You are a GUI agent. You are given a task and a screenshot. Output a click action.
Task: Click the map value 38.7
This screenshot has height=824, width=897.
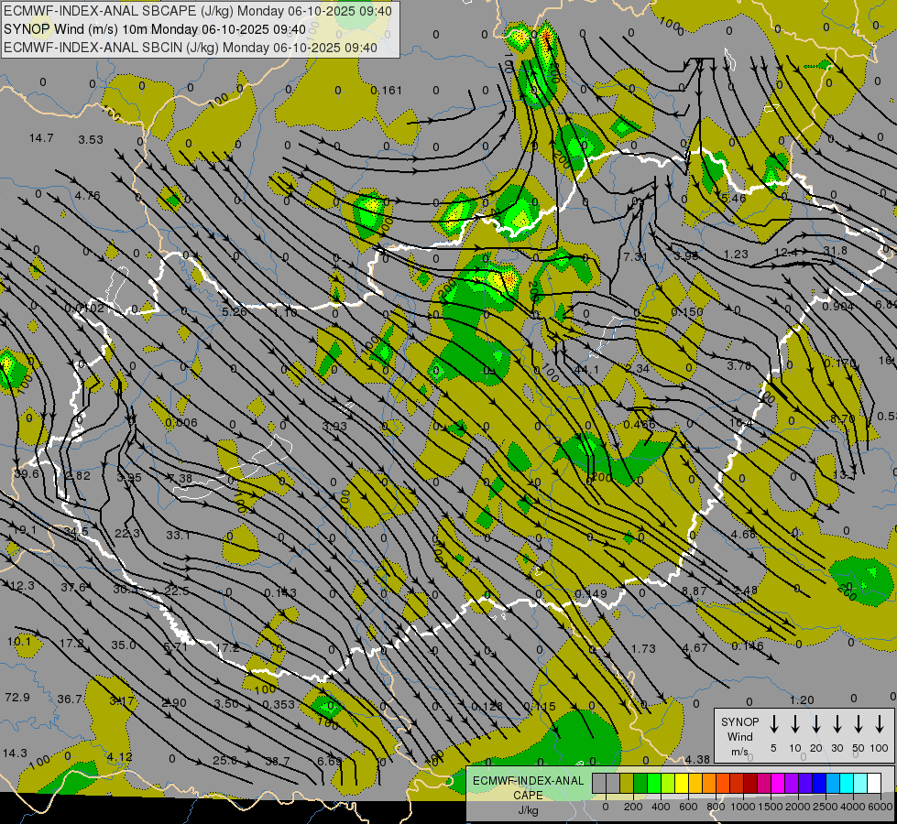(278, 761)
